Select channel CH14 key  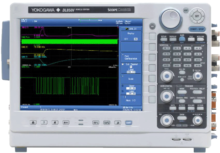(177, 65)
